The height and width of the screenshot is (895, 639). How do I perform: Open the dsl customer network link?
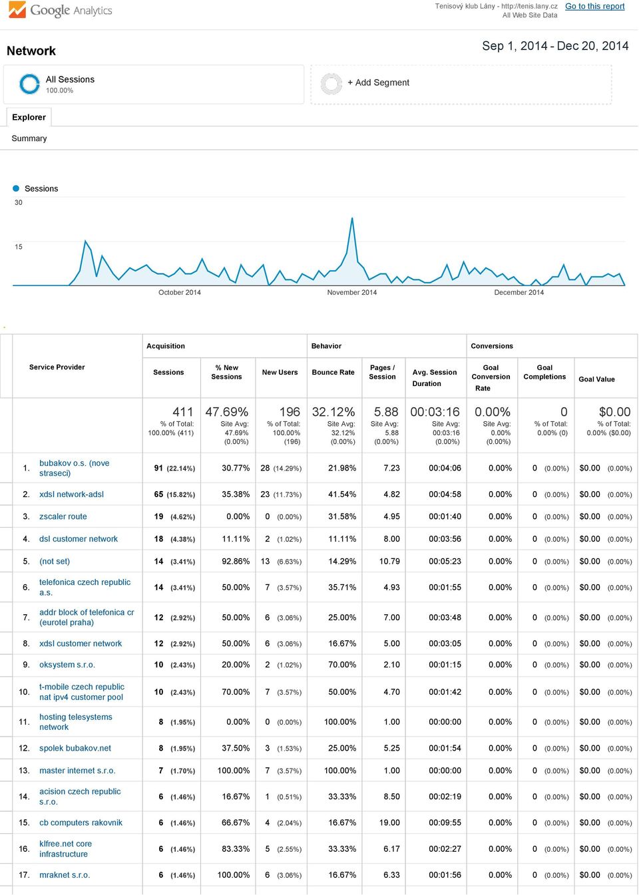79,539
